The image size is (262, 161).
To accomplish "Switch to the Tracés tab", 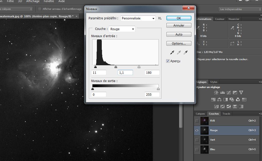I will [226, 114].
